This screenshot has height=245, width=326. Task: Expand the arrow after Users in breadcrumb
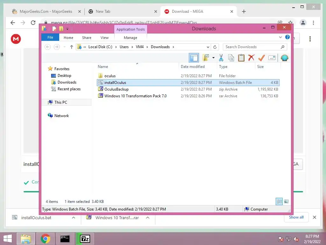pyautogui.click(x=132, y=47)
